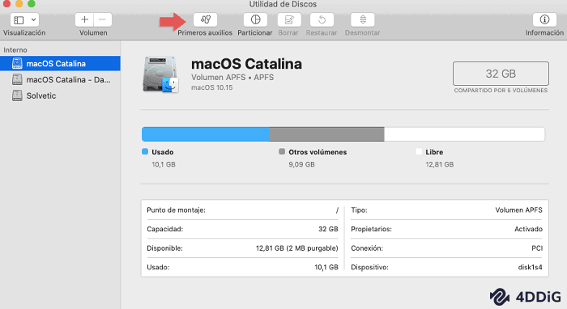Image resolution: width=567 pixels, height=309 pixels.
Task: Click the yellow minimize window button
Action: click(19, 3)
